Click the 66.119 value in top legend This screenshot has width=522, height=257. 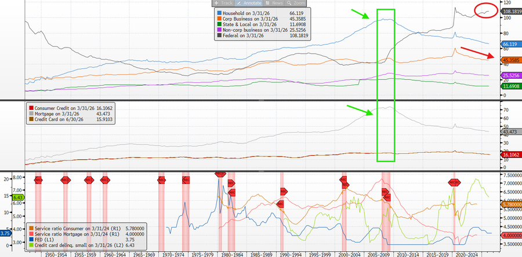click(x=296, y=12)
